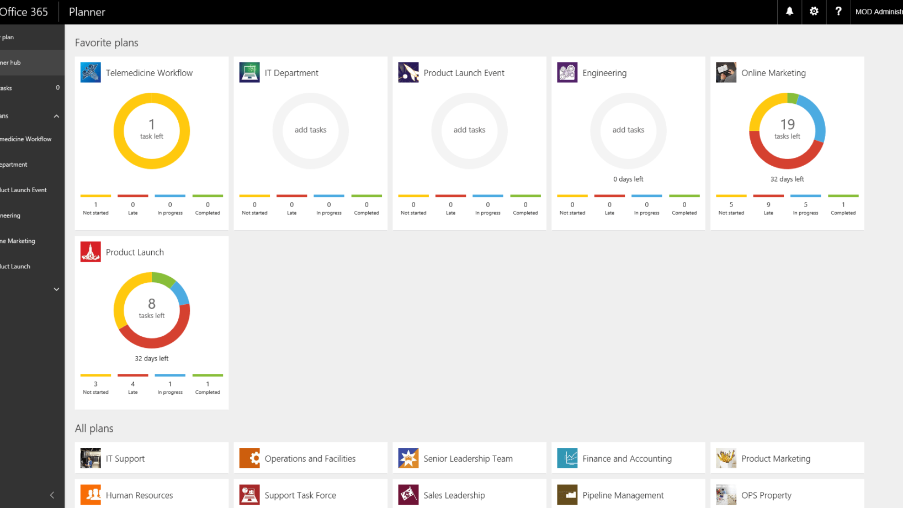The width and height of the screenshot is (903, 508).
Task: Select Planner hub in the sidebar
Action: 32,62
